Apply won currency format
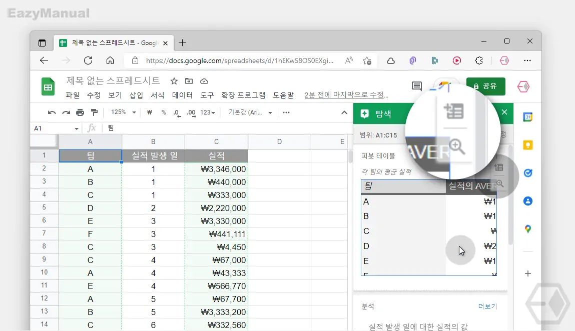 click(x=150, y=112)
